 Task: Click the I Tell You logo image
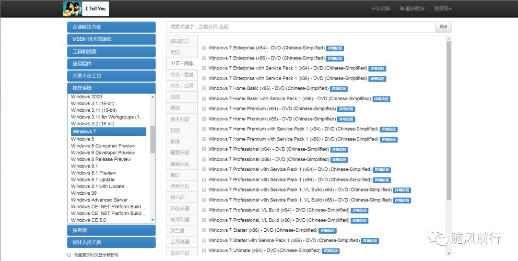[86, 9]
